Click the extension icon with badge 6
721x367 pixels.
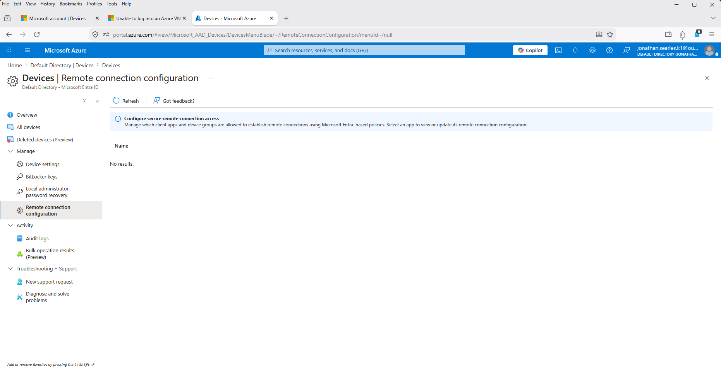tap(697, 34)
